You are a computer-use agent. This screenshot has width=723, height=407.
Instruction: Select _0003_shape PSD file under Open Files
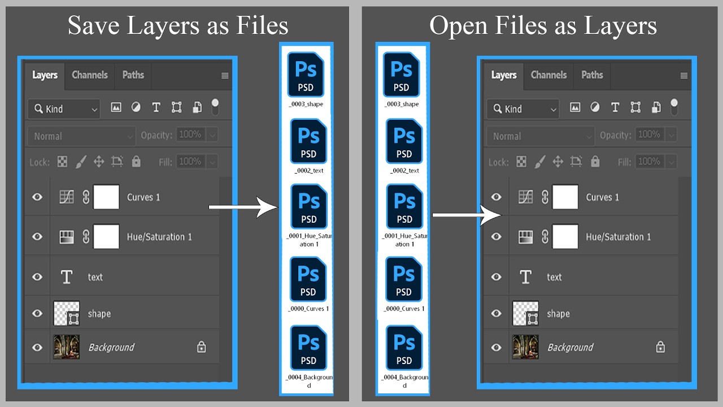click(402, 79)
